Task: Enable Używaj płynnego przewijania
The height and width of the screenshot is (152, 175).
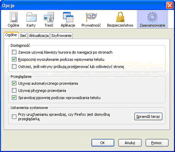Action: pyautogui.click(x=14, y=91)
